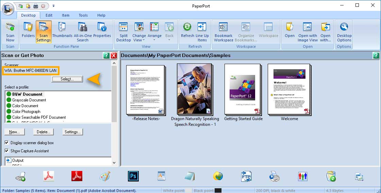Click the globe browser icon in Send To bar
Viewport: 381px width, 193px height.
tap(218, 176)
